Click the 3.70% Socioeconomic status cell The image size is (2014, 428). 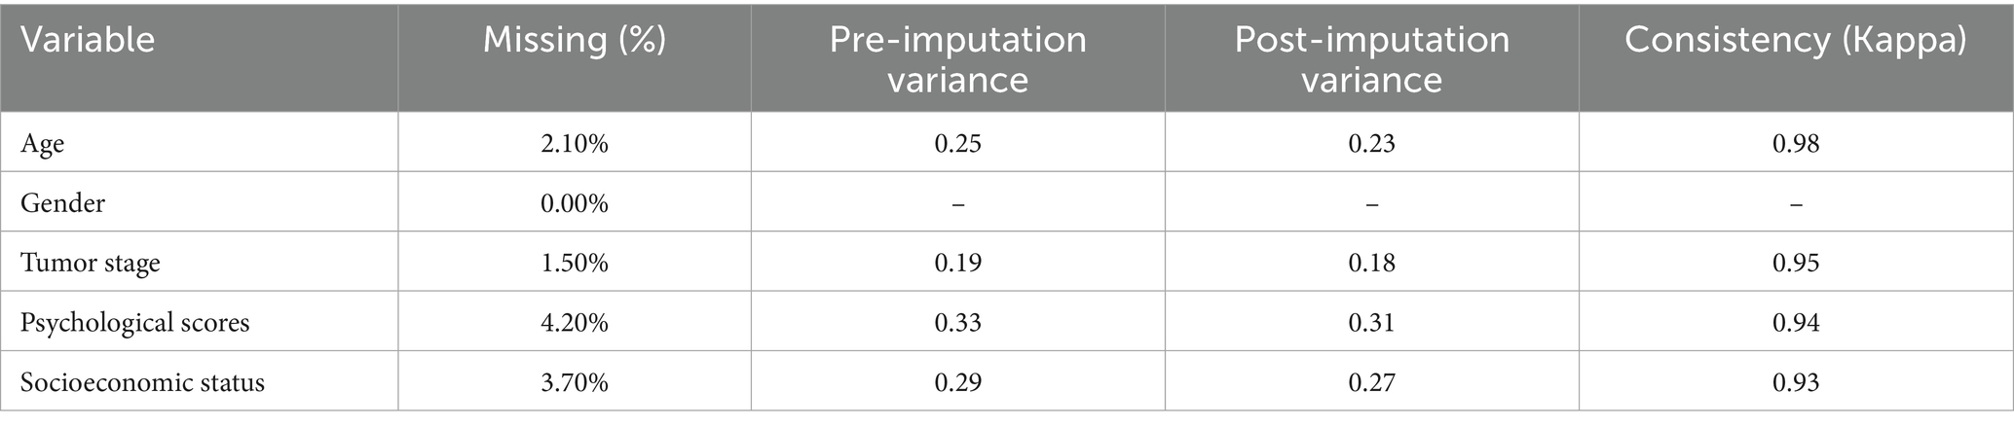[x=575, y=382]
